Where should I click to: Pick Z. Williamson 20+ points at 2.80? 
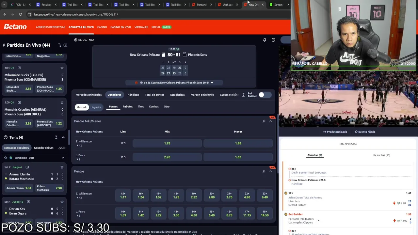coord(212,195)
